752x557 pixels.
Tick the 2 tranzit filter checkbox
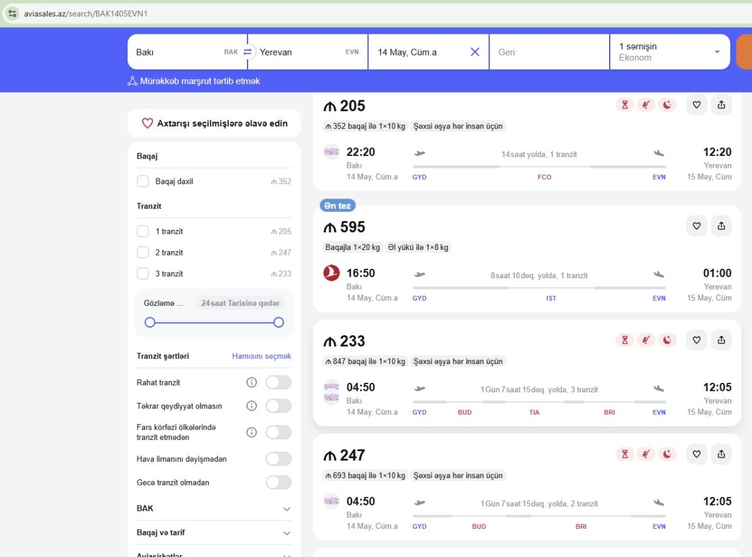(x=143, y=252)
